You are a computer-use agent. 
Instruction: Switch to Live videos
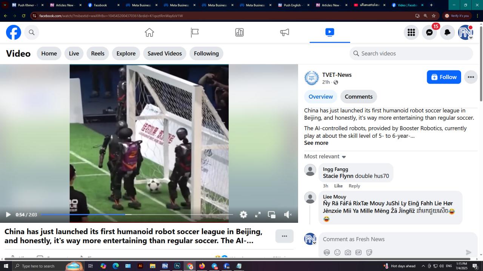click(x=74, y=53)
